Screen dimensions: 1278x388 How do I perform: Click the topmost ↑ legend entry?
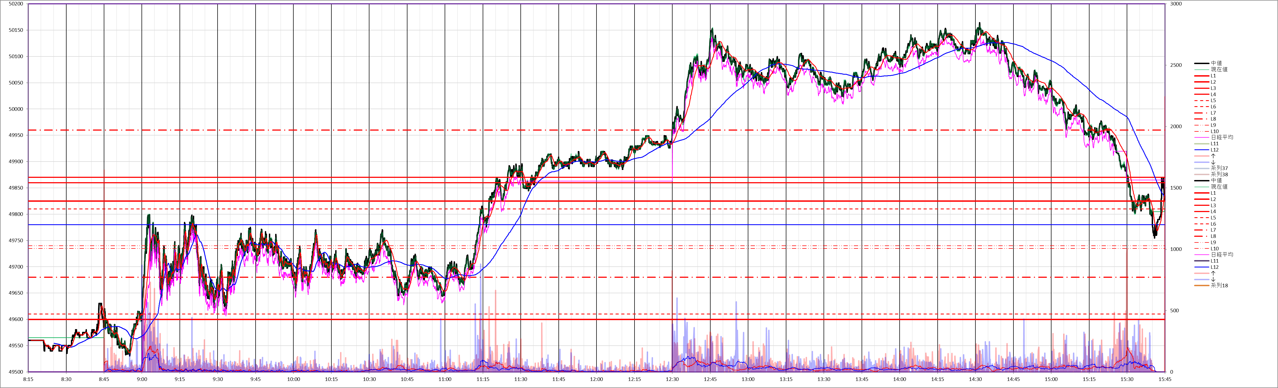[x=1213, y=156]
